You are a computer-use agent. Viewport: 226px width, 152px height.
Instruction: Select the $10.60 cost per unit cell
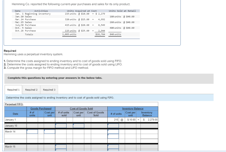131,120
